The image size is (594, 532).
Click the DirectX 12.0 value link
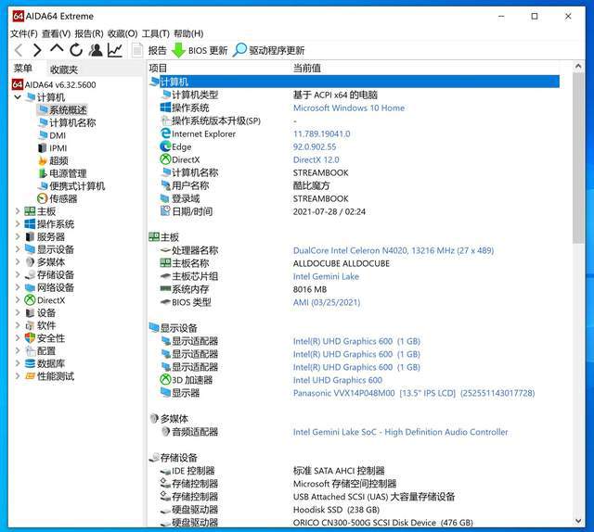(x=316, y=159)
